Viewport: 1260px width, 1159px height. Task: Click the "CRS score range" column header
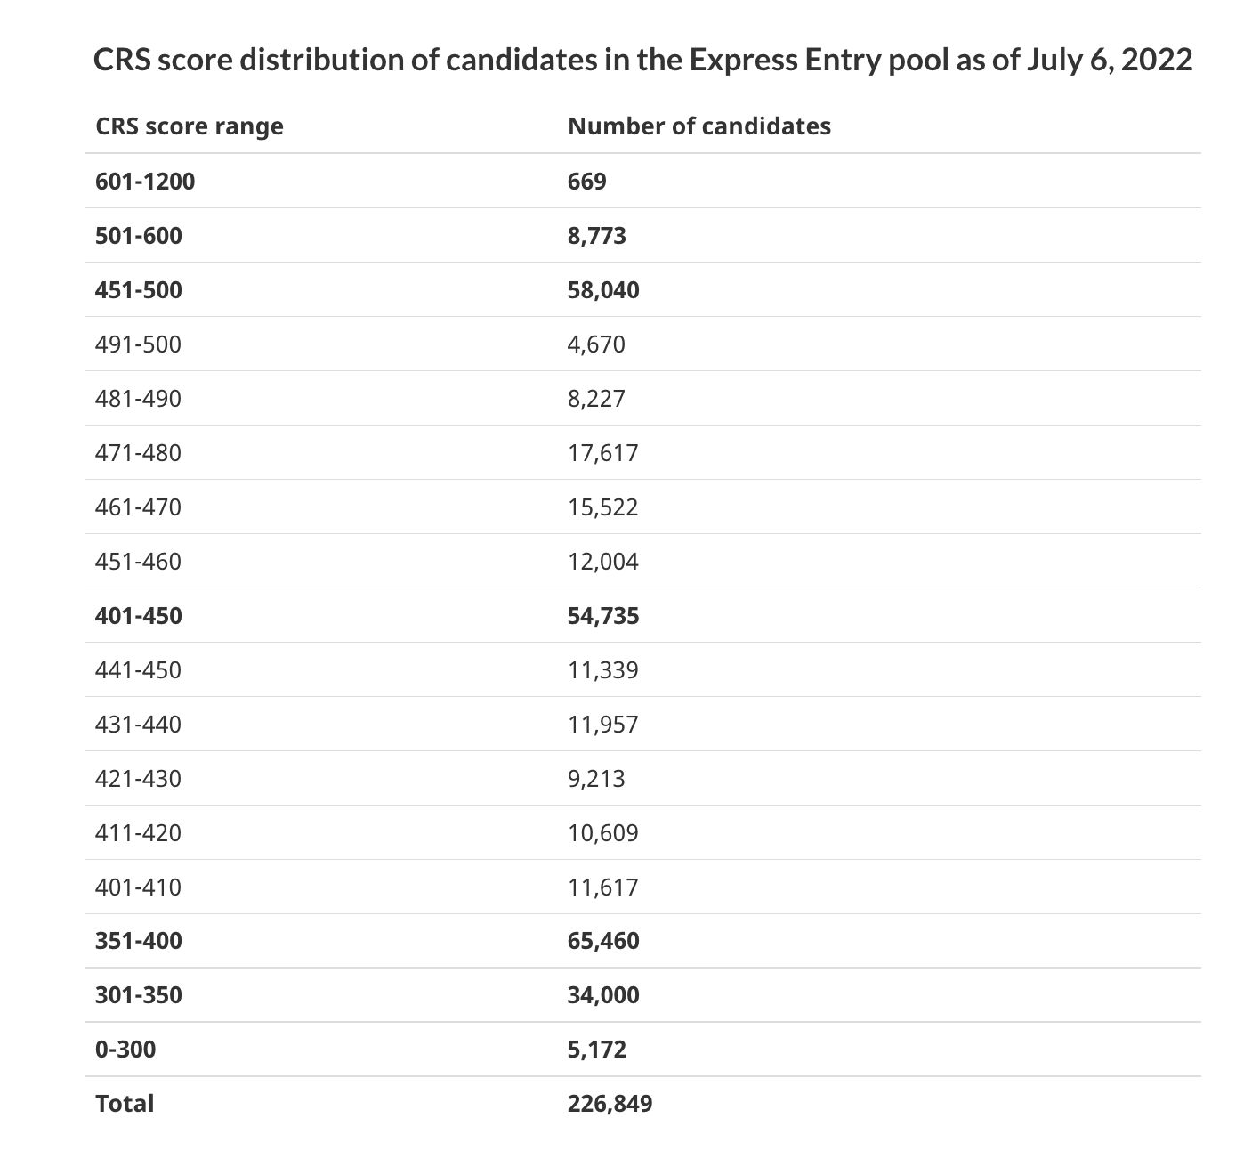190,126
